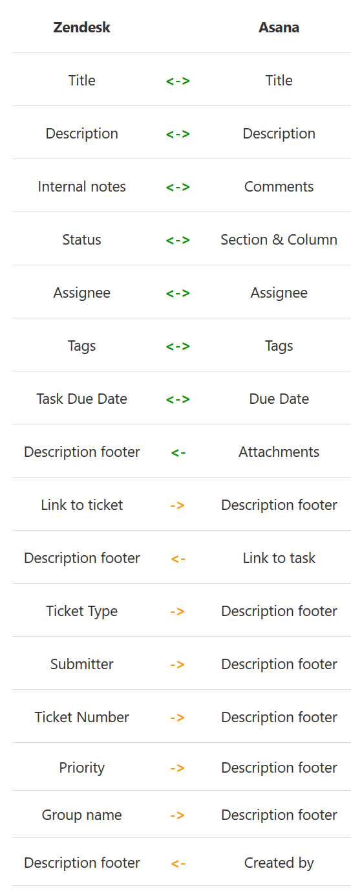Click the two-way arrow in the Title row
Viewport: 351px width, 893px height.
click(x=178, y=81)
